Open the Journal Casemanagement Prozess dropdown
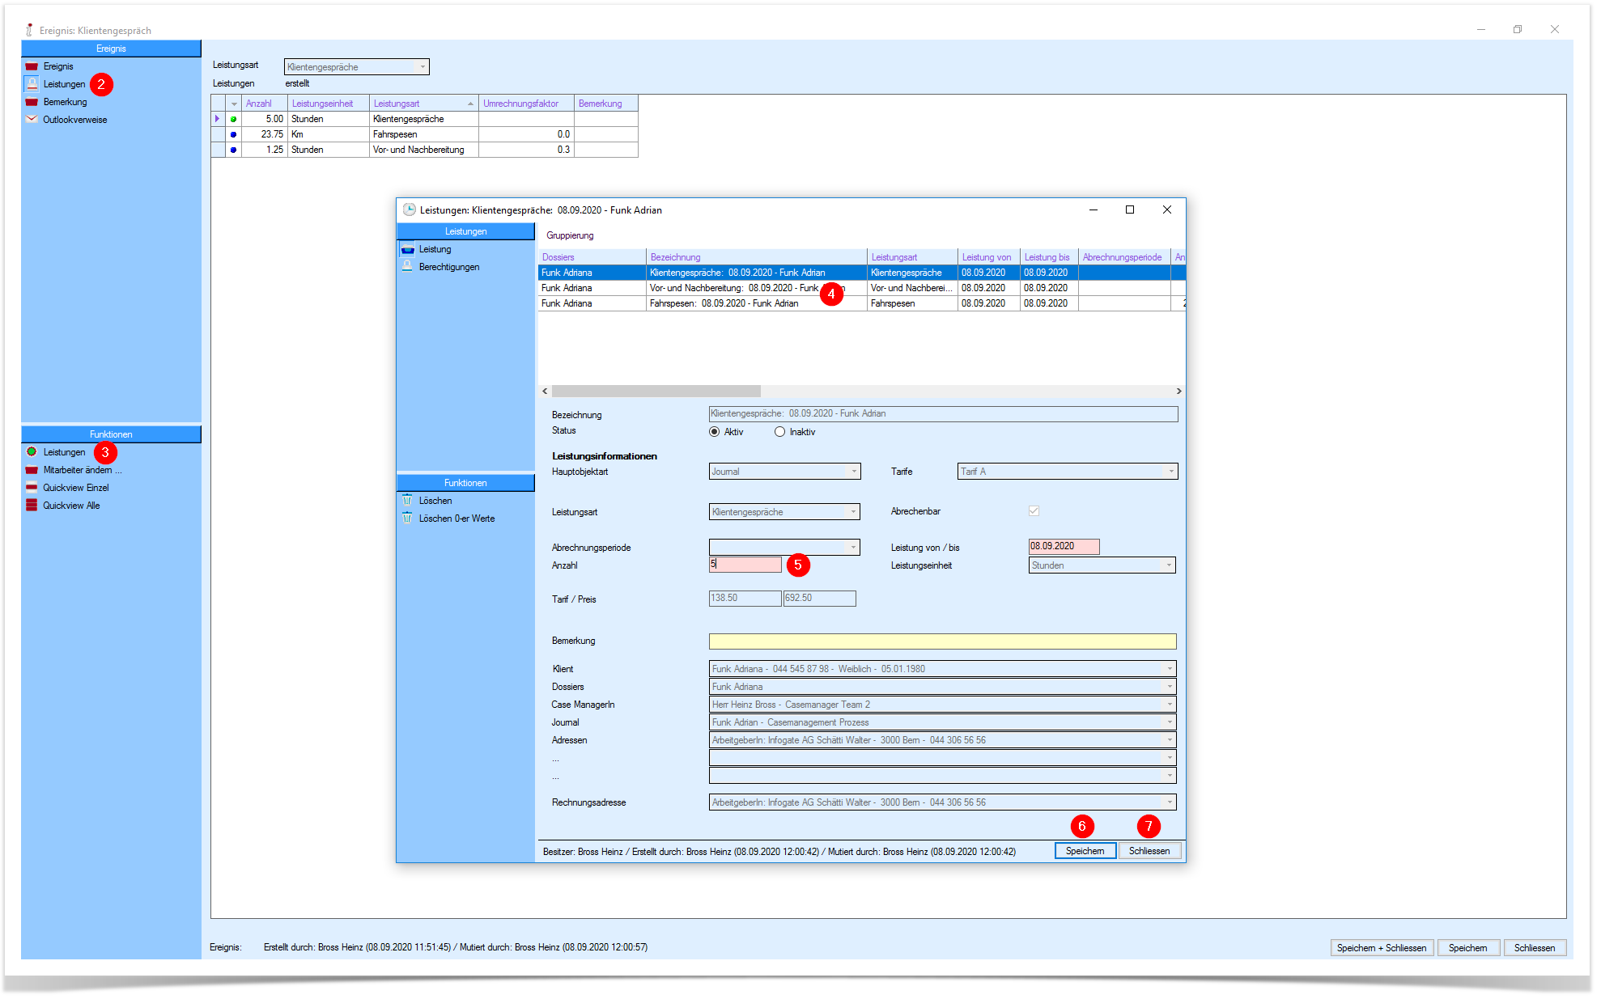Image resolution: width=1601 pixels, height=999 pixels. 1170,722
